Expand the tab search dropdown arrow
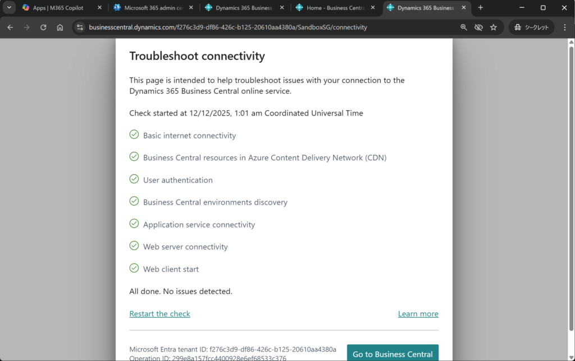 pyautogui.click(x=9, y=8)
